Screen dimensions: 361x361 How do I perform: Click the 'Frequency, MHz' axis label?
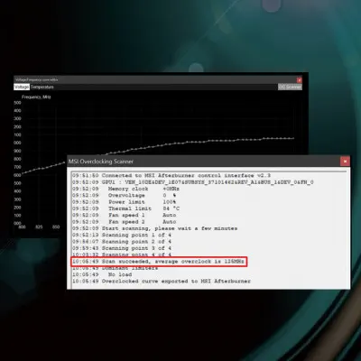coord(36,97)
